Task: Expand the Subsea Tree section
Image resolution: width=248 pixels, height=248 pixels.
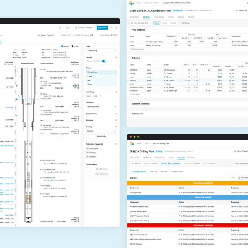Action: point(129,114)
